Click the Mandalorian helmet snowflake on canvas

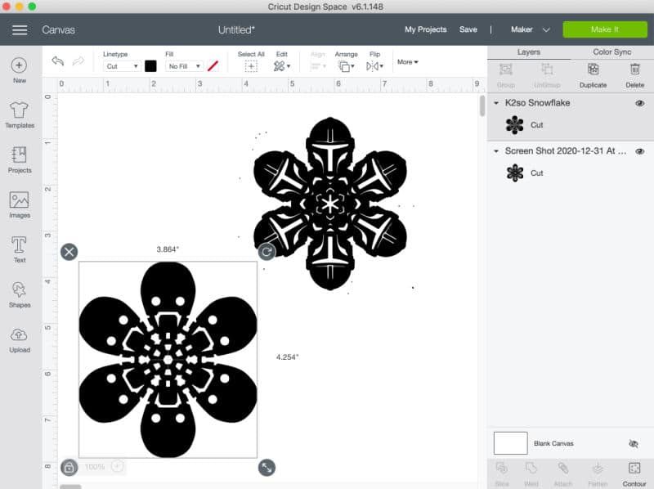[x=330, y=203]
